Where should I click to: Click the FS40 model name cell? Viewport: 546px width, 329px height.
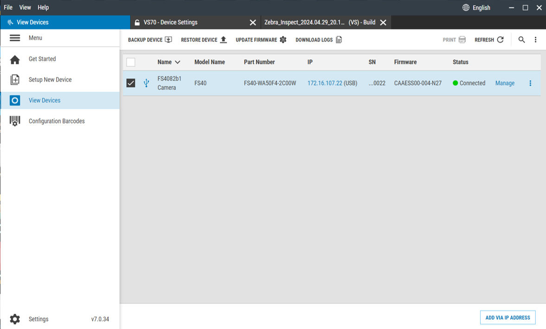(x=200, y=83)
